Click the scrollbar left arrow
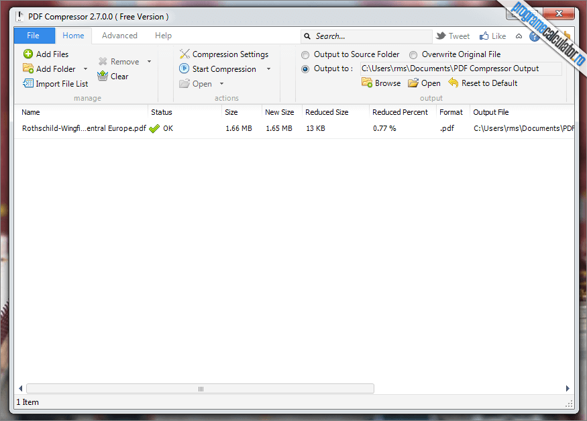Viewport: 587px width, 421px height. pyautogui.click(x=21, y=389)
